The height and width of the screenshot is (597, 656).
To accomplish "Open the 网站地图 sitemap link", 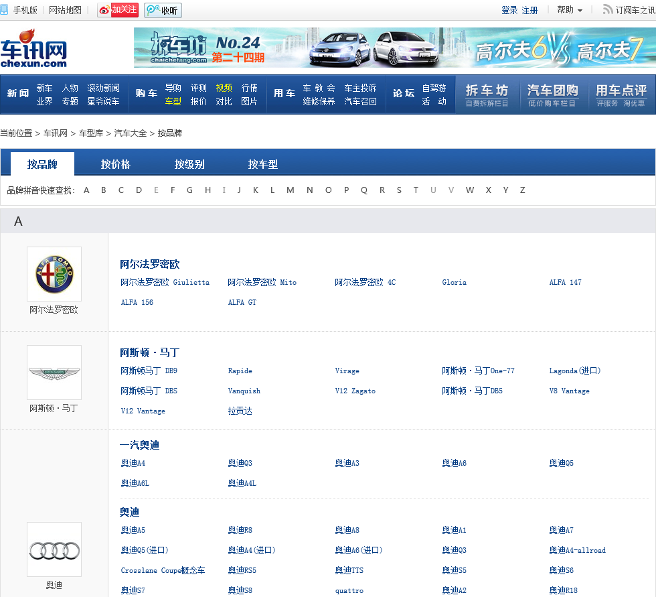I will (x=65, y=10).
